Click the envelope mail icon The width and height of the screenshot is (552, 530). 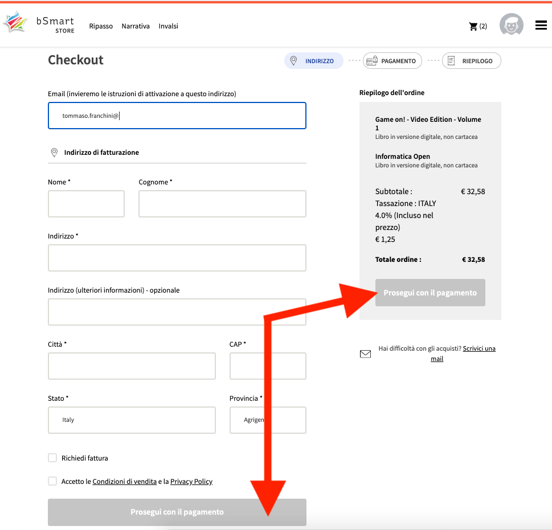pos(365,354)
